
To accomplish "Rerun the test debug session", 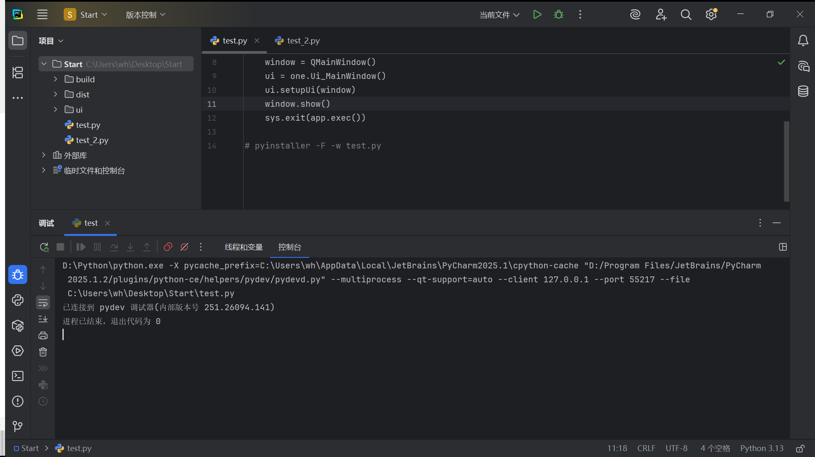I will pos(44,247).
